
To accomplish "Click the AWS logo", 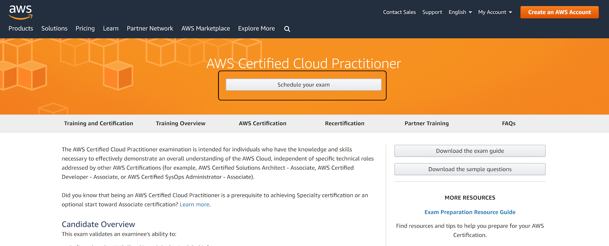I will coord(21,12).
